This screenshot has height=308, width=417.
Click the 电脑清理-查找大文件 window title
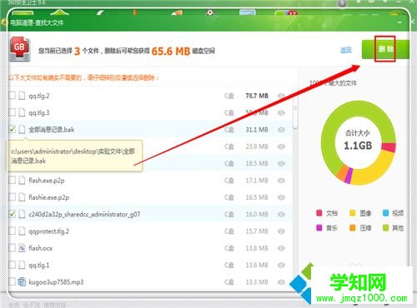(x=37, y=22)
